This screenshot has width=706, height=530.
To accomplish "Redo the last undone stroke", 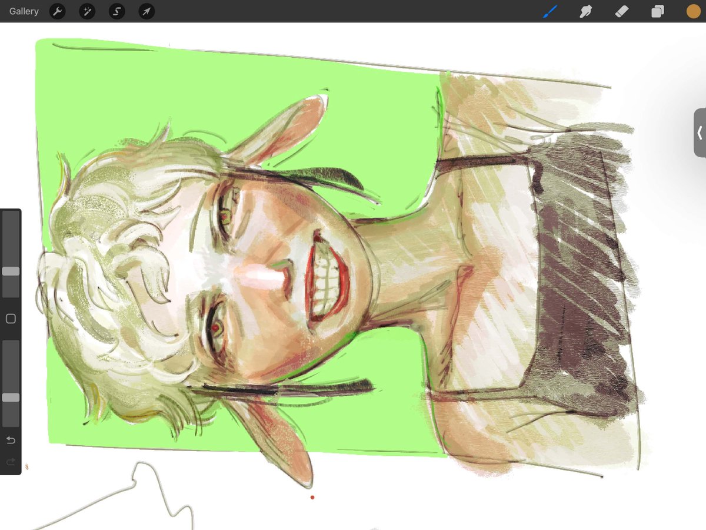I will [11, 463].
